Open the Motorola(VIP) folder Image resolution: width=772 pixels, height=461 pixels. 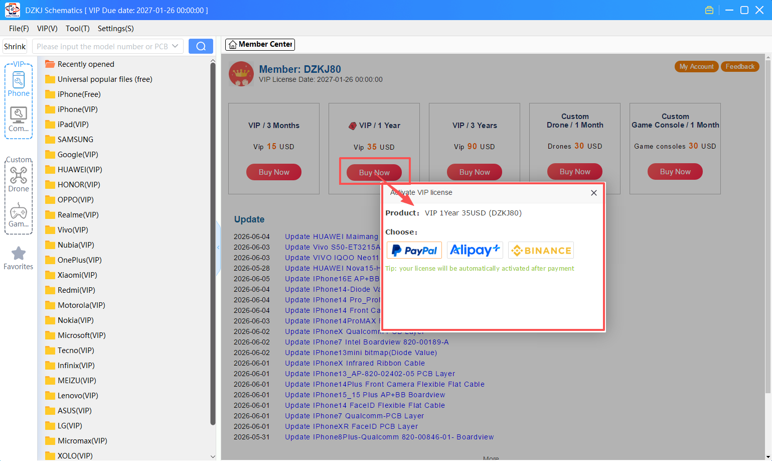pos(75,305)
